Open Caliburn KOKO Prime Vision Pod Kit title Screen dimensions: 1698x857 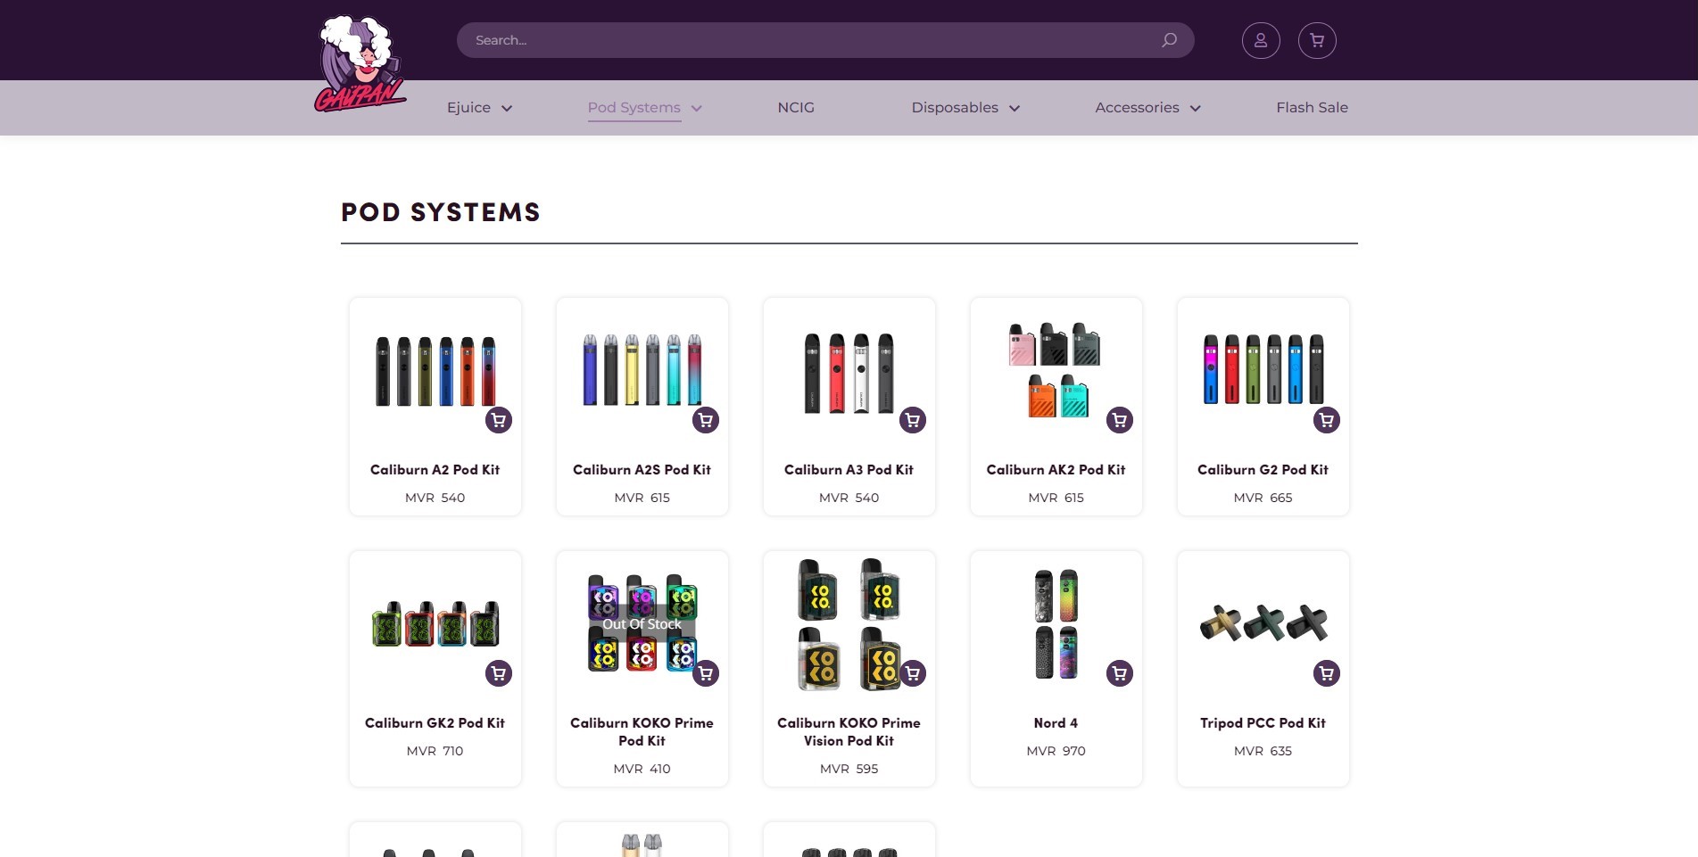849,732
